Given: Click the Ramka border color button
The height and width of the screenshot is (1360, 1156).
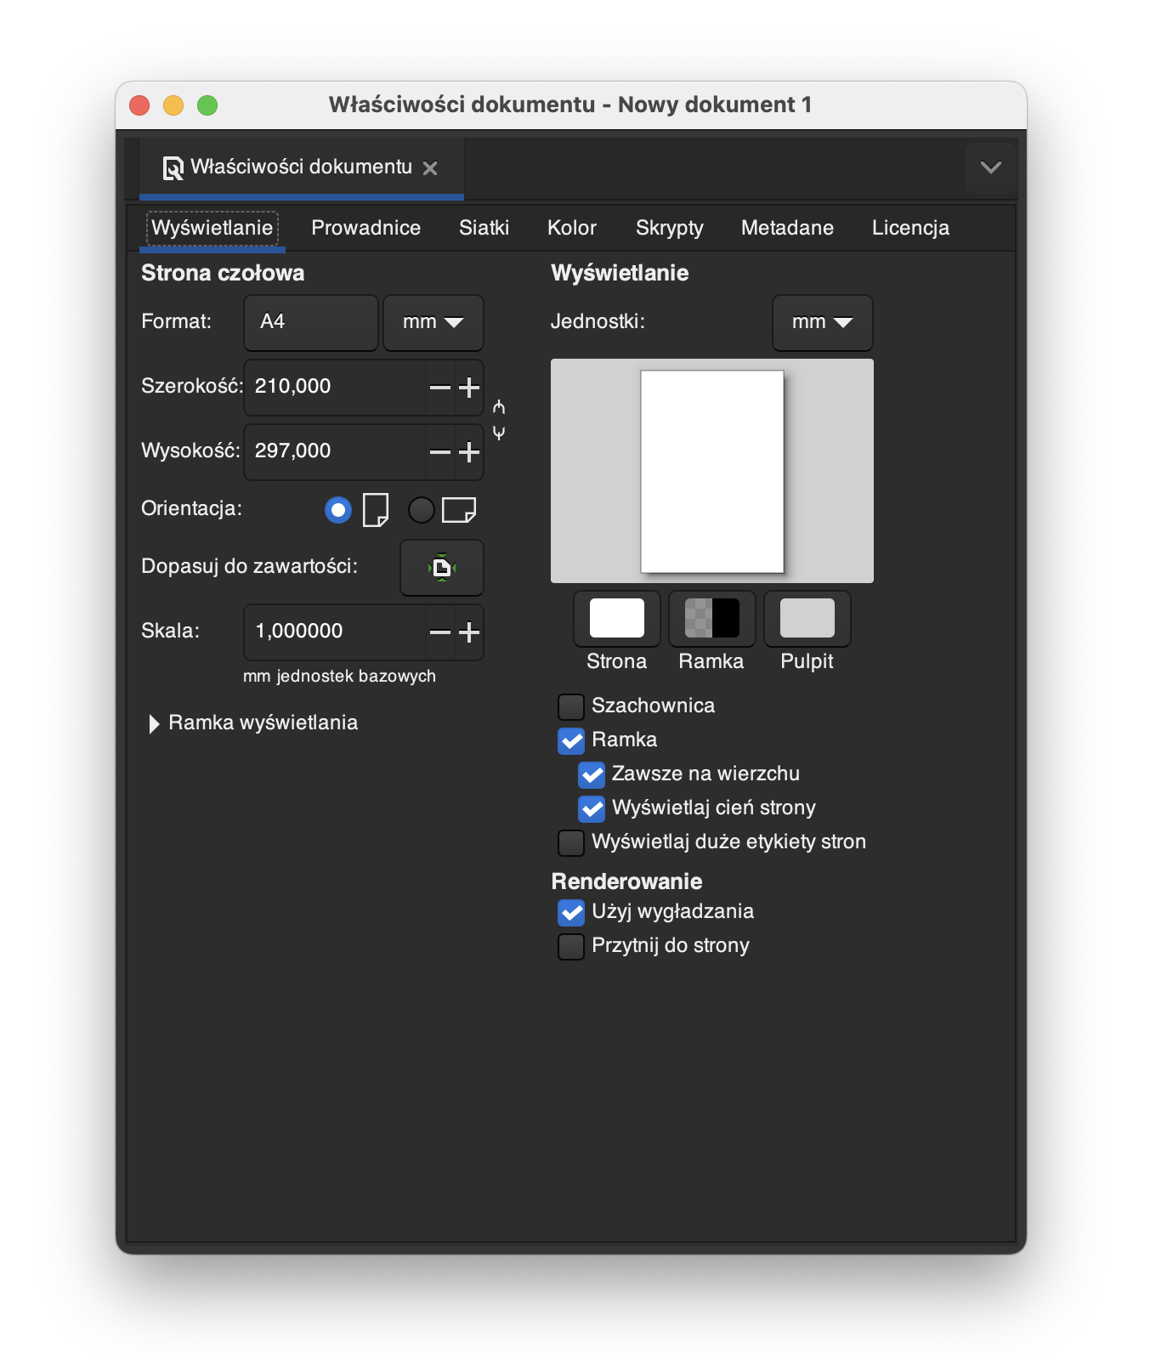Looking at the screenshot, I should 711,619.
